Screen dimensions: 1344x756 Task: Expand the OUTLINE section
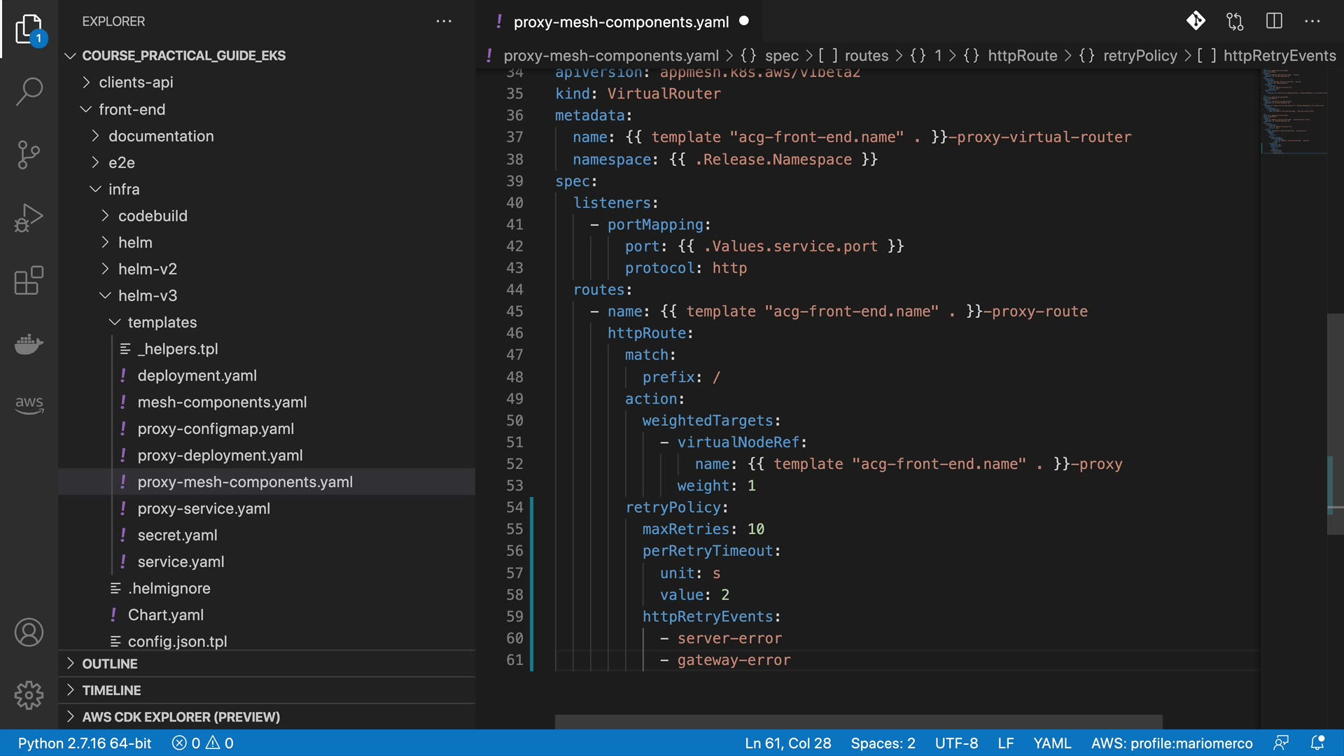pos(110,664)
